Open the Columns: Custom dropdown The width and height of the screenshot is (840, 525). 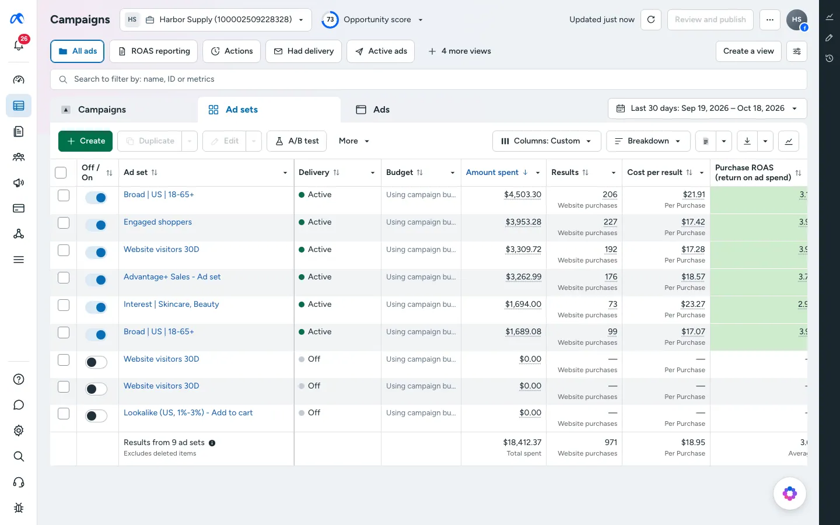coord(547,141)
